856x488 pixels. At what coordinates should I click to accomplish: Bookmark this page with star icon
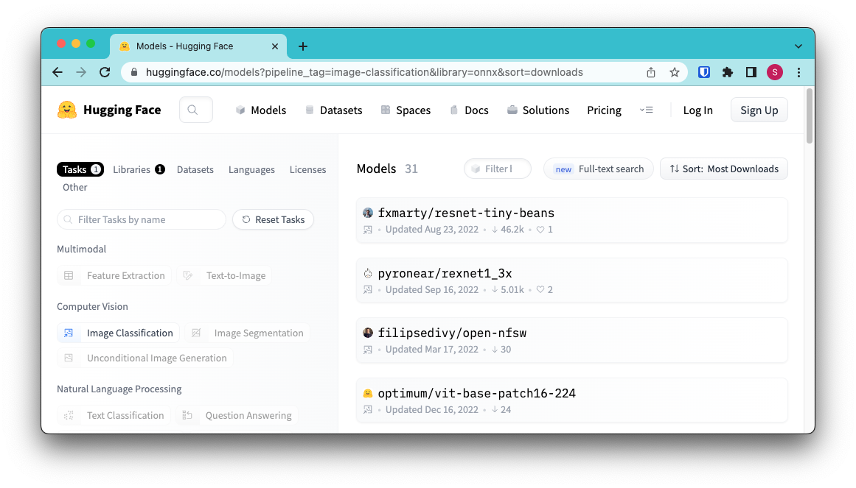click(x=675, y=73)
